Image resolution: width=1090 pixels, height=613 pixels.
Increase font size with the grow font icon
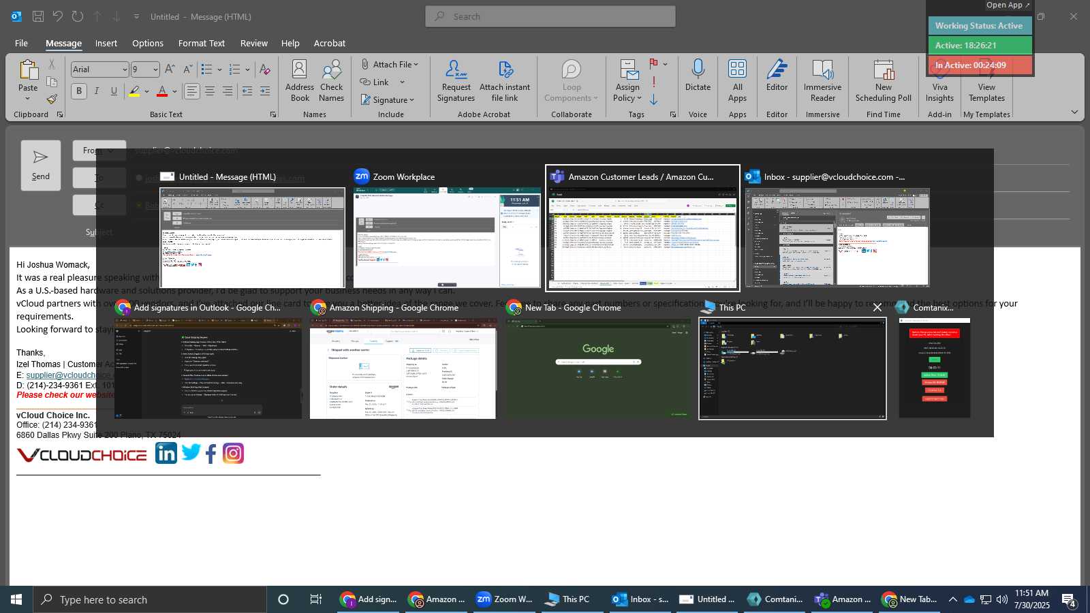(x=170, y=69)
